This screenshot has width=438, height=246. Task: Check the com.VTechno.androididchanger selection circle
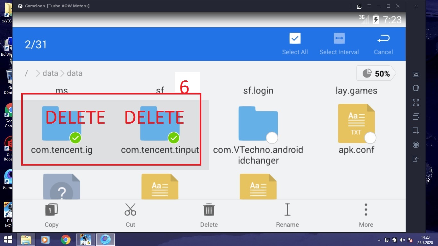point(272,138)
